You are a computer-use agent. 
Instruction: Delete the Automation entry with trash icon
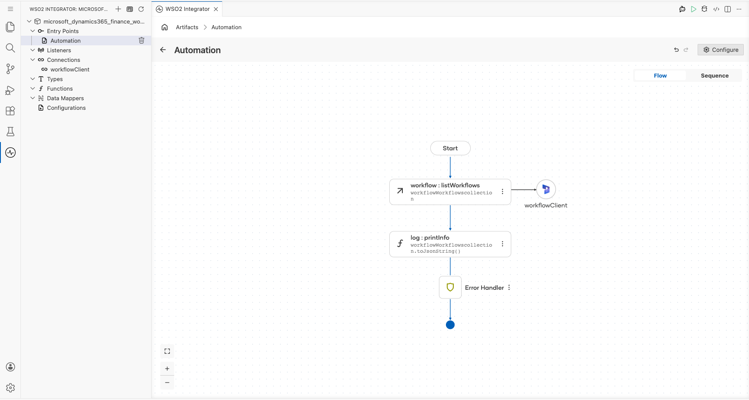coord(142,41)
